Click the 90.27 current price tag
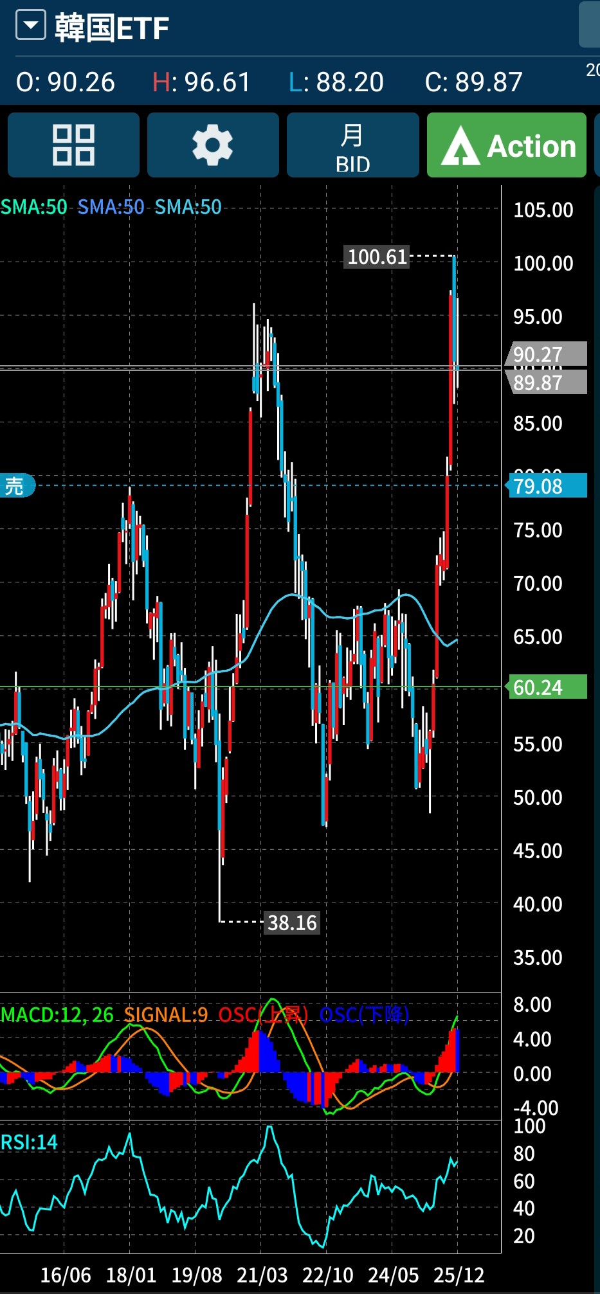 pyautogui.click(x=547, y=354)
